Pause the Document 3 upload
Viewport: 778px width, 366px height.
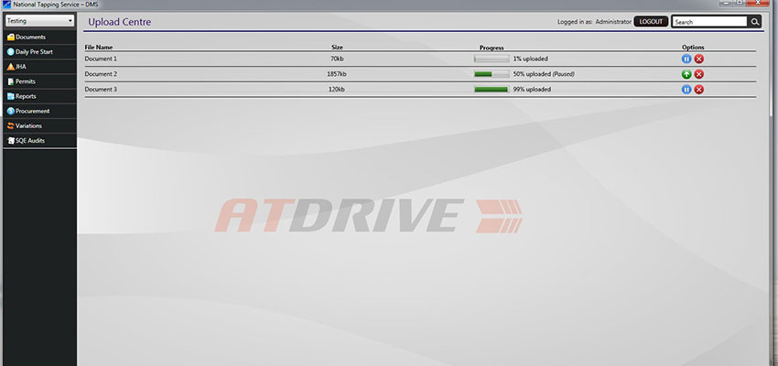point(686,90)
